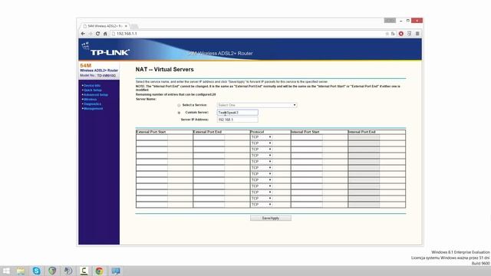Bookmark page with the star icon
Viewport: 491px width, 276px height.
387,34
